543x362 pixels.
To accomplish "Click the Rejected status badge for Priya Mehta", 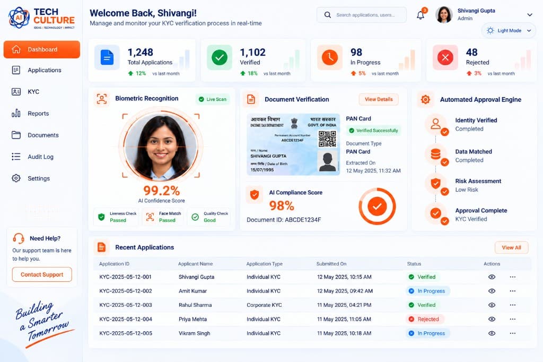I will pyautogui.click(x=425, y=319).
